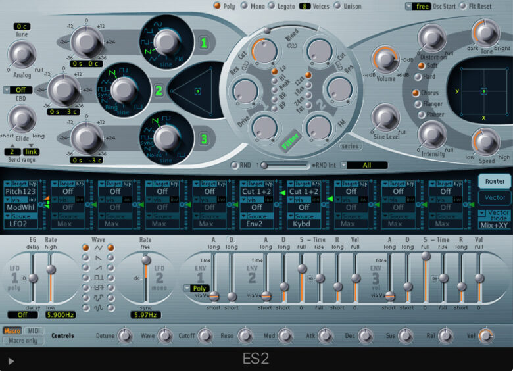Click oscillator 2 wave selector knob
Screen dimensions: 513x371
pyautogui.click(x=124, y=90)
